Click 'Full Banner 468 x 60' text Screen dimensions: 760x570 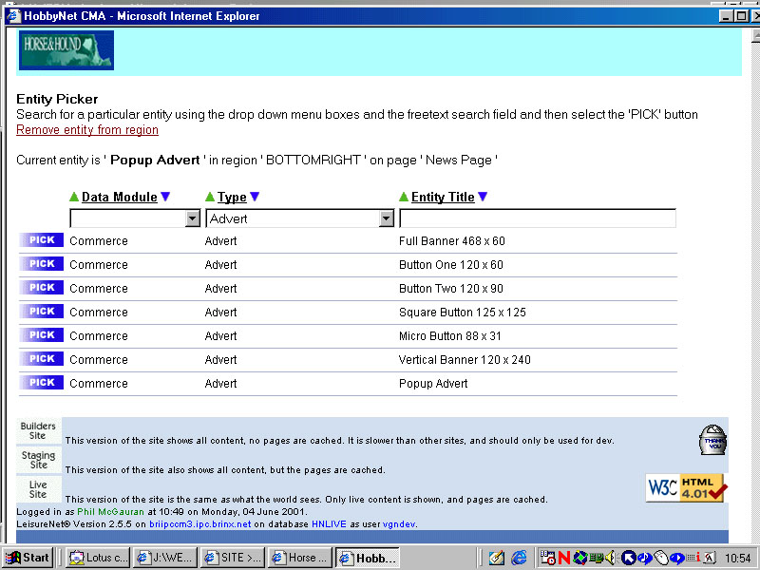tap(452, 241)
